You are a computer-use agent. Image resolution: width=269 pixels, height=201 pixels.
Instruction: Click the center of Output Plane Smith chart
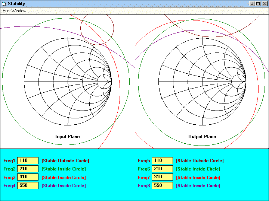[x=202, y=82]
